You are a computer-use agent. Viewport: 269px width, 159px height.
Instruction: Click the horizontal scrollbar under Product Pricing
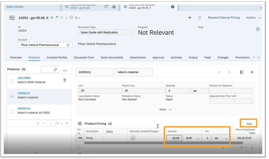163,143
